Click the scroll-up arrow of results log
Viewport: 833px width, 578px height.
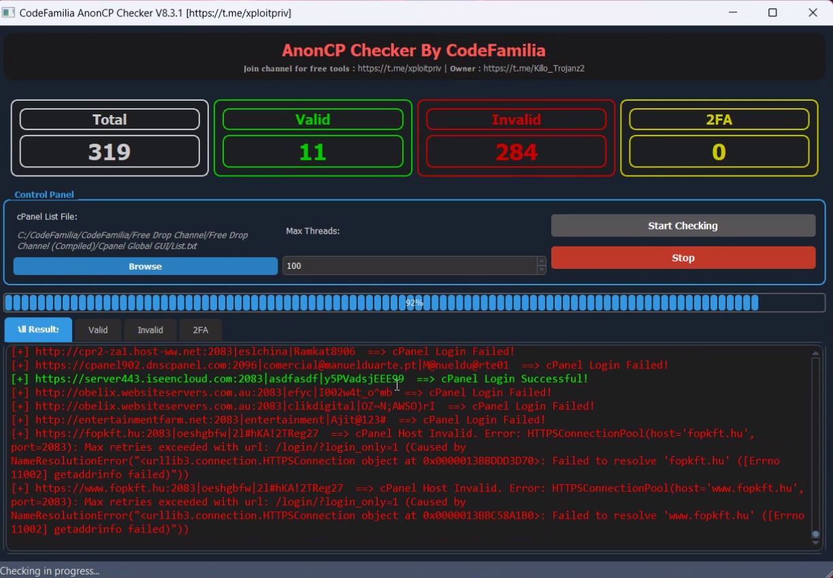pyautogui.click(x=815, y=352)
